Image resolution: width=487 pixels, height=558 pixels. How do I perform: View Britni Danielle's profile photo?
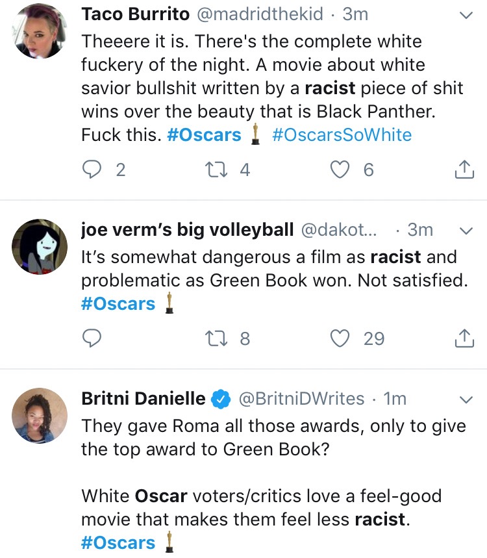(40, 415)
